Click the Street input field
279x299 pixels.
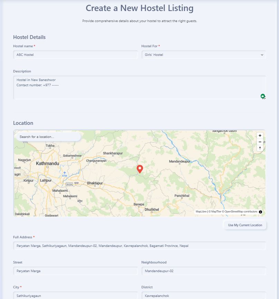pos(75,271)
